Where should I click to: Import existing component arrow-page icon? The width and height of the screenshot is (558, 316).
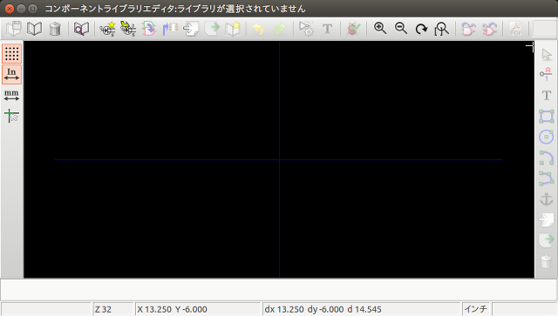pos(191,29)
